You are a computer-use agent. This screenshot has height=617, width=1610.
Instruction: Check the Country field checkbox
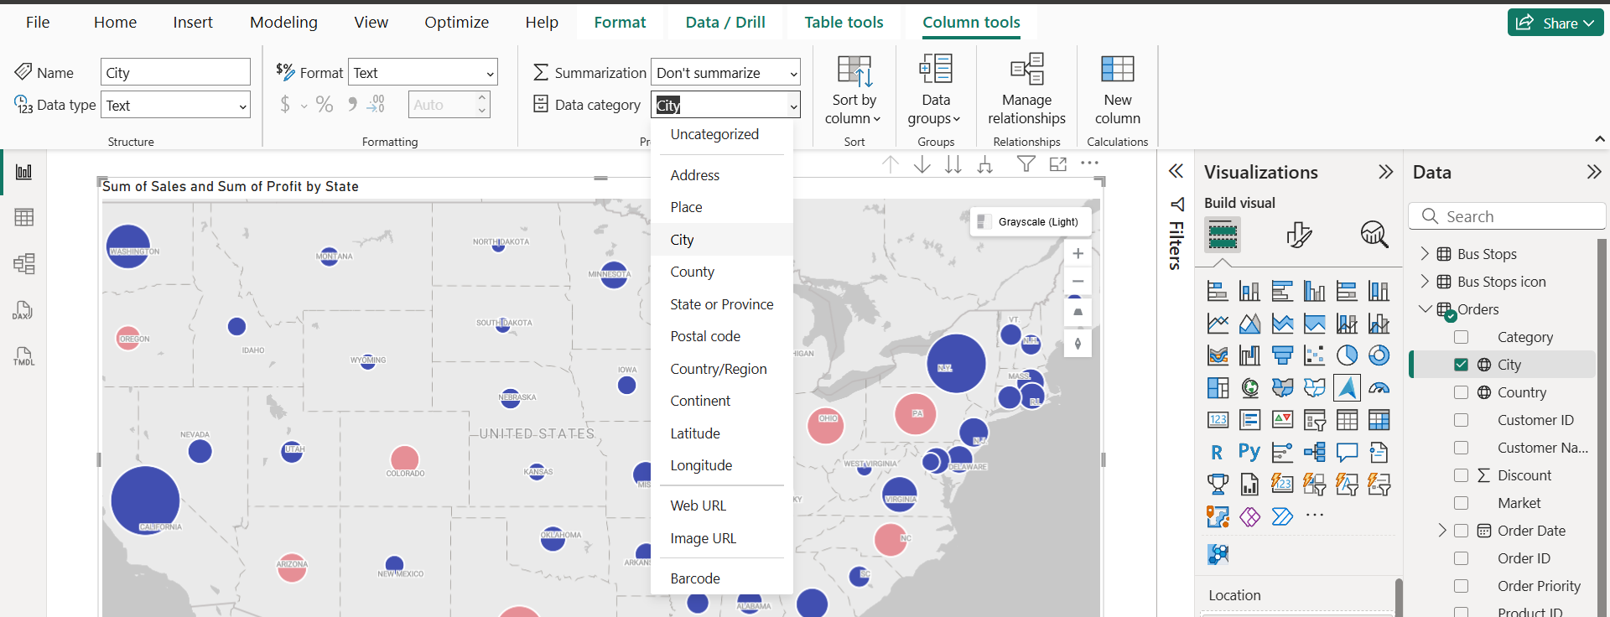coord(1461,392)
